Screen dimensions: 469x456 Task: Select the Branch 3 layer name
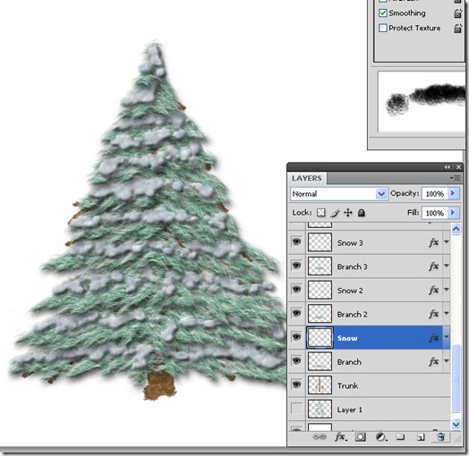pyautogui.click(x=352, y=266)
